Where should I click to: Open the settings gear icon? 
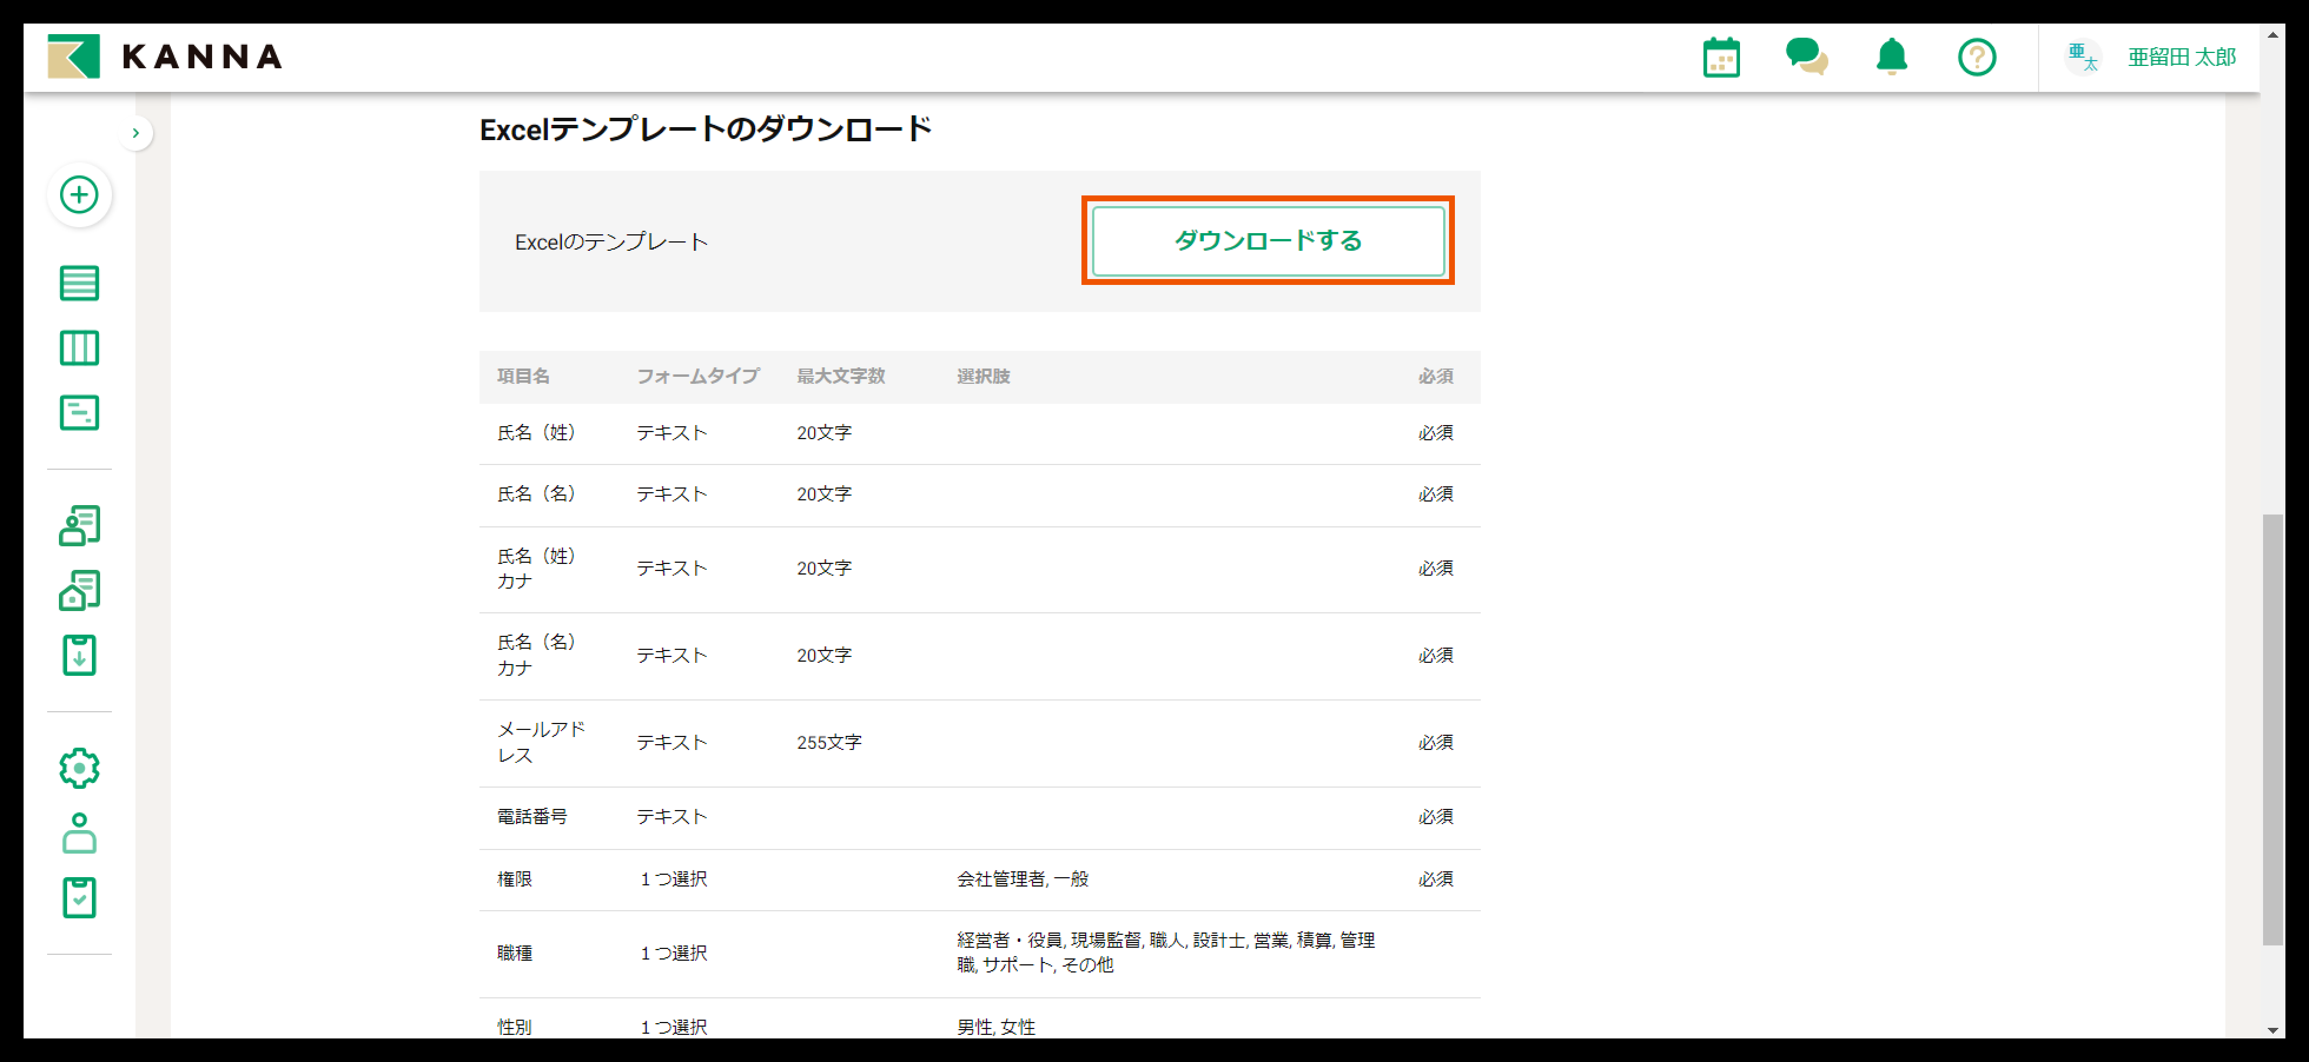pyautogui.click(x=79, y=767)
